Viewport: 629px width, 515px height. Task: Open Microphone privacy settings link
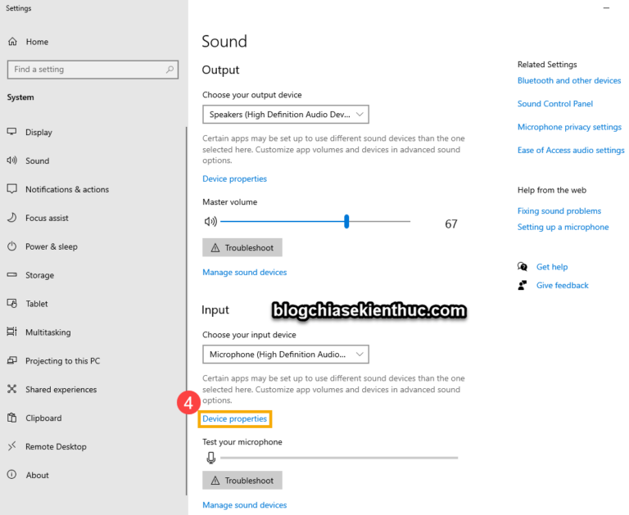pos(568,127)
